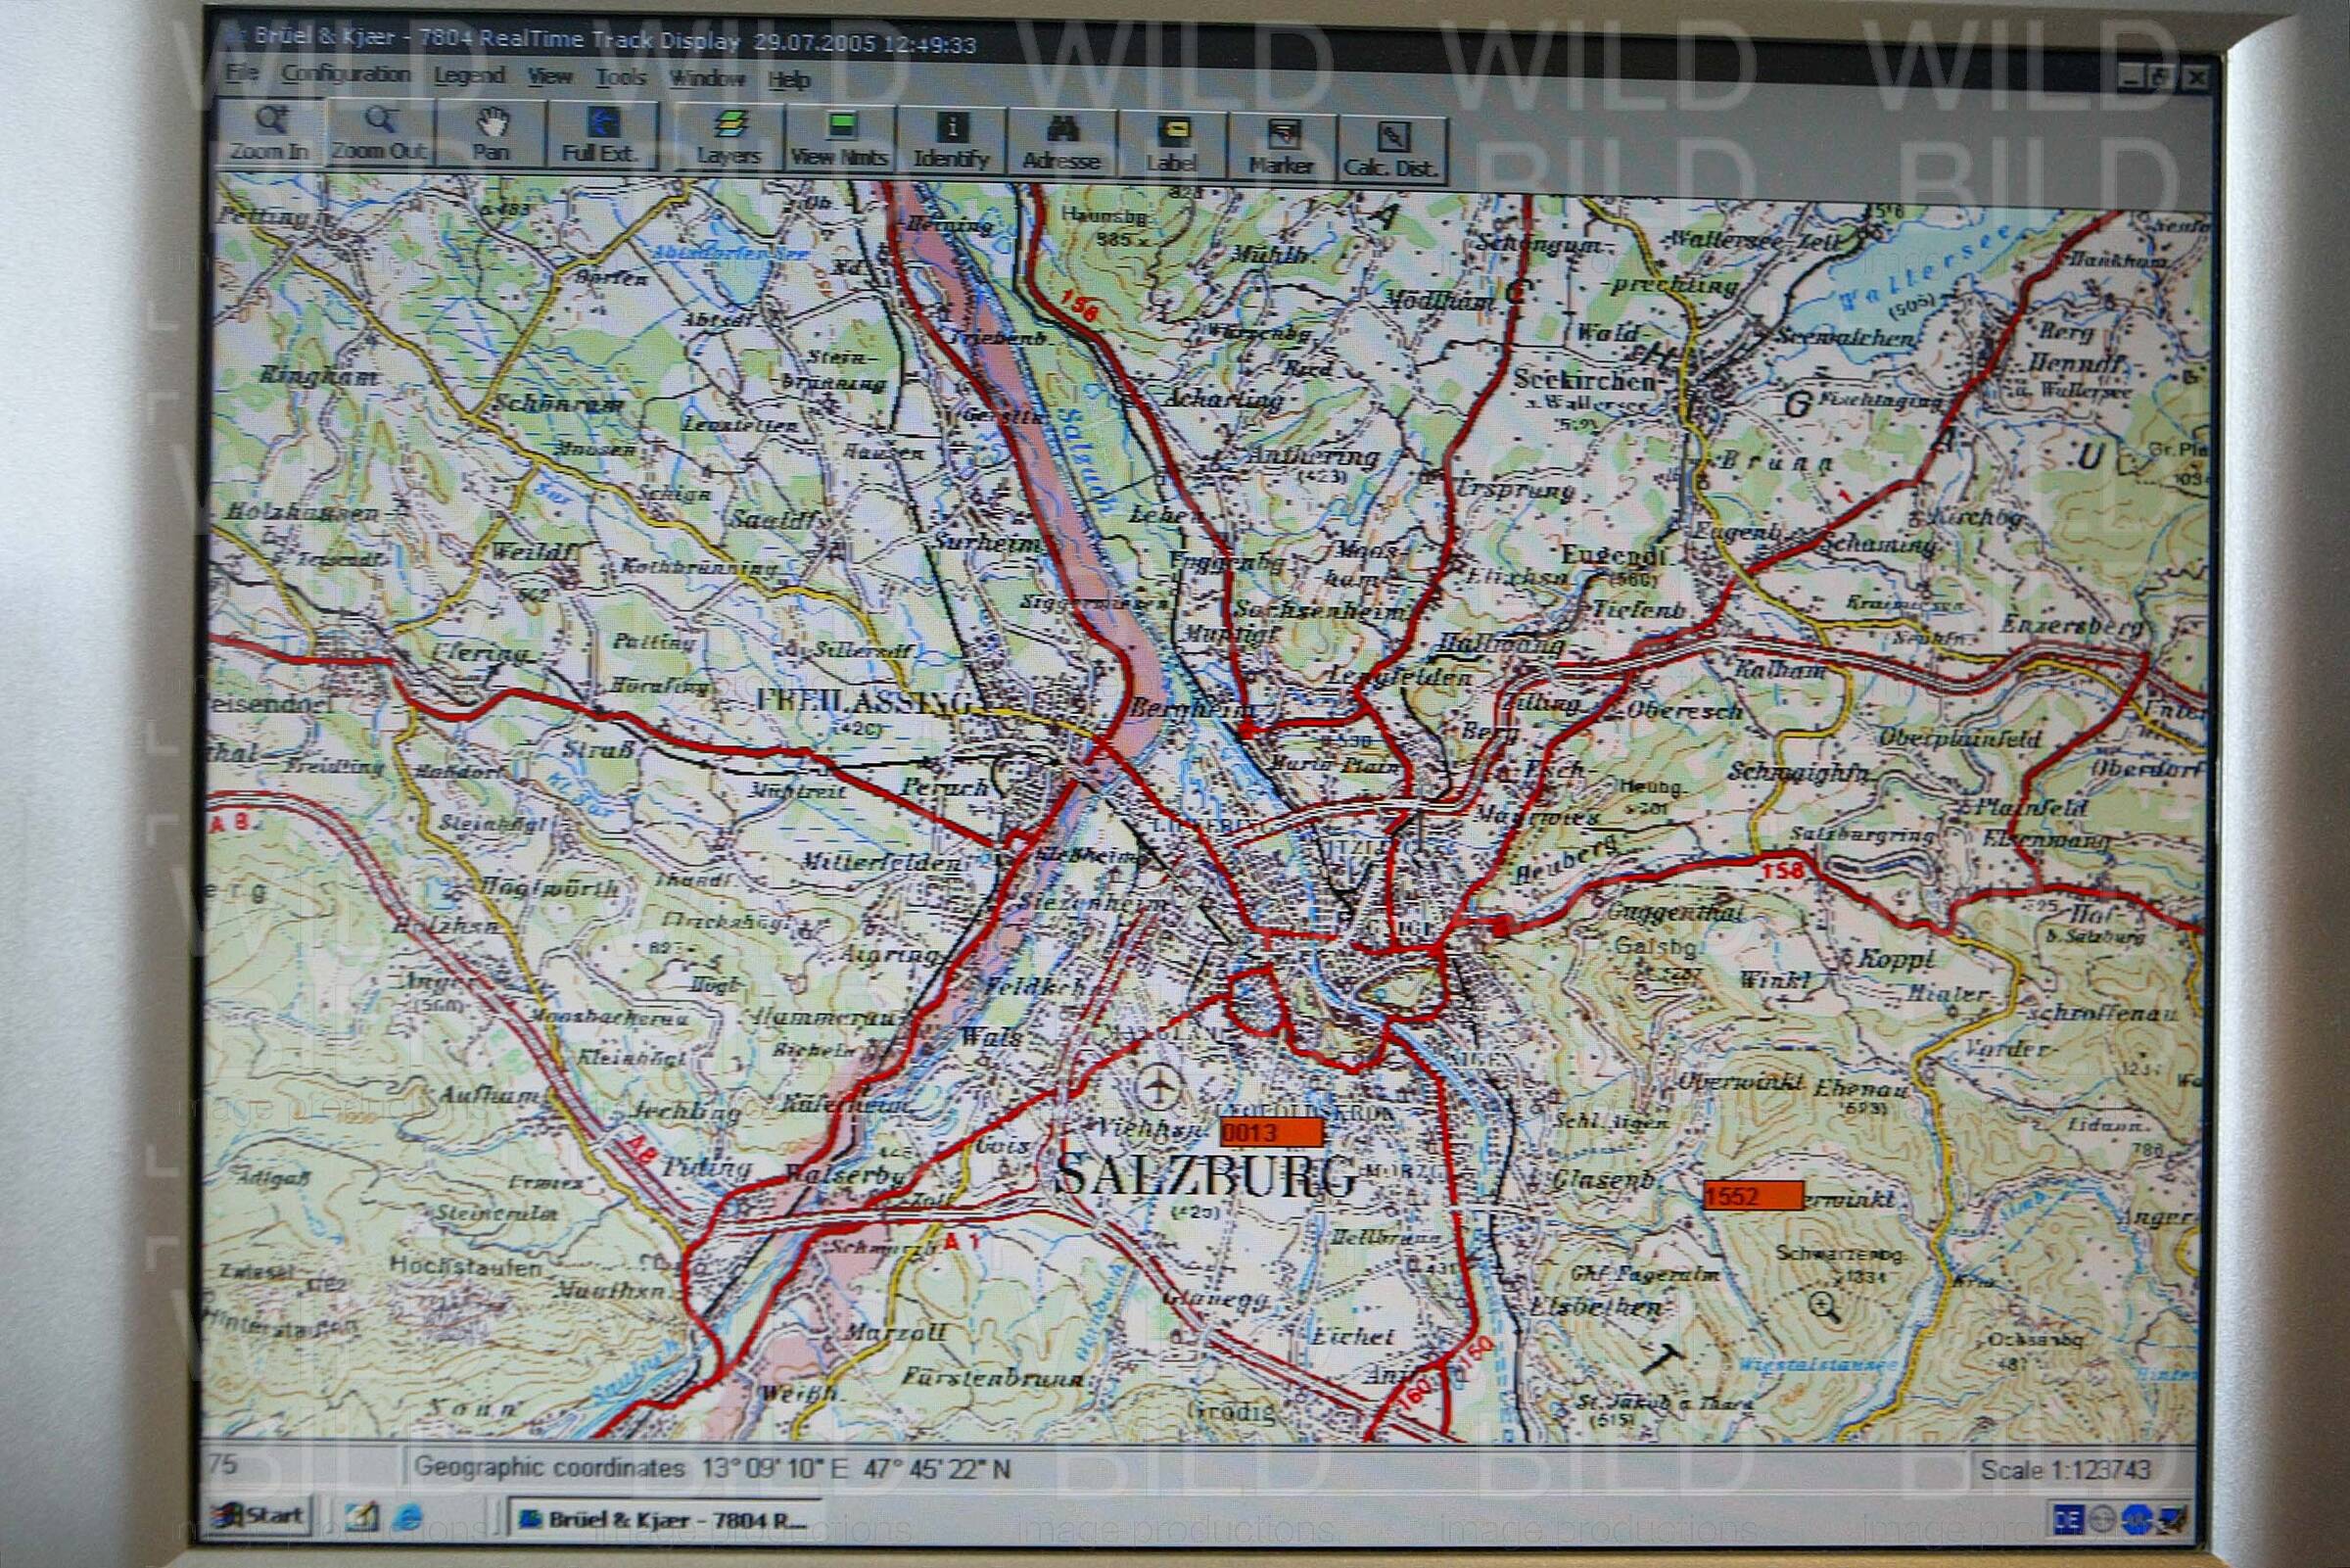The height and width of the screenshot is (1568, 2350).
Task: Open the Configuration menu
Action: click(x=346, y=74)
